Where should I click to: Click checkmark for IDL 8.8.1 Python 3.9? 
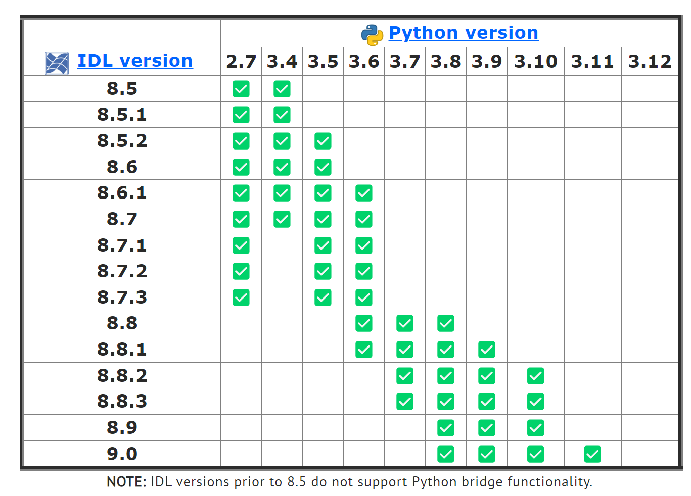click(487, 350)
